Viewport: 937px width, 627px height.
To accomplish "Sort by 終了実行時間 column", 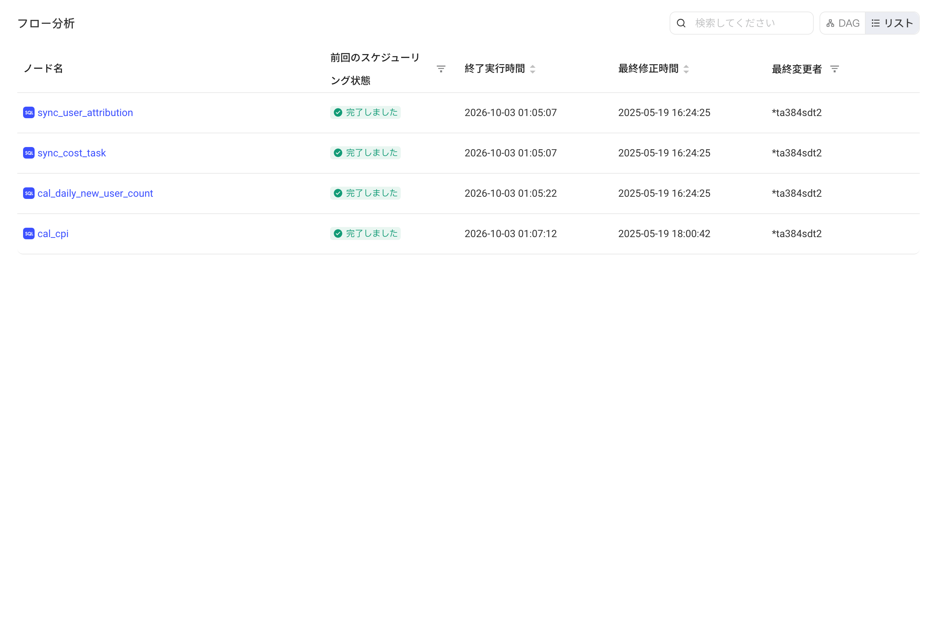I will pyautogui.click(x=532, y=69).
